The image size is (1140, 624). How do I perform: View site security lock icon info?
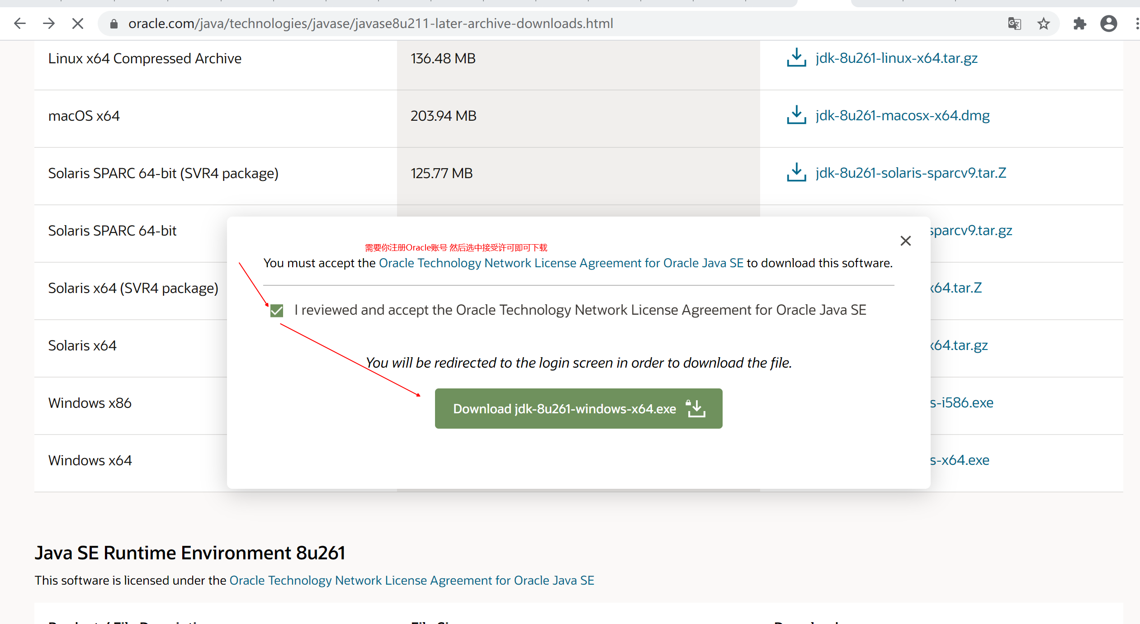[x=114, y=24]
